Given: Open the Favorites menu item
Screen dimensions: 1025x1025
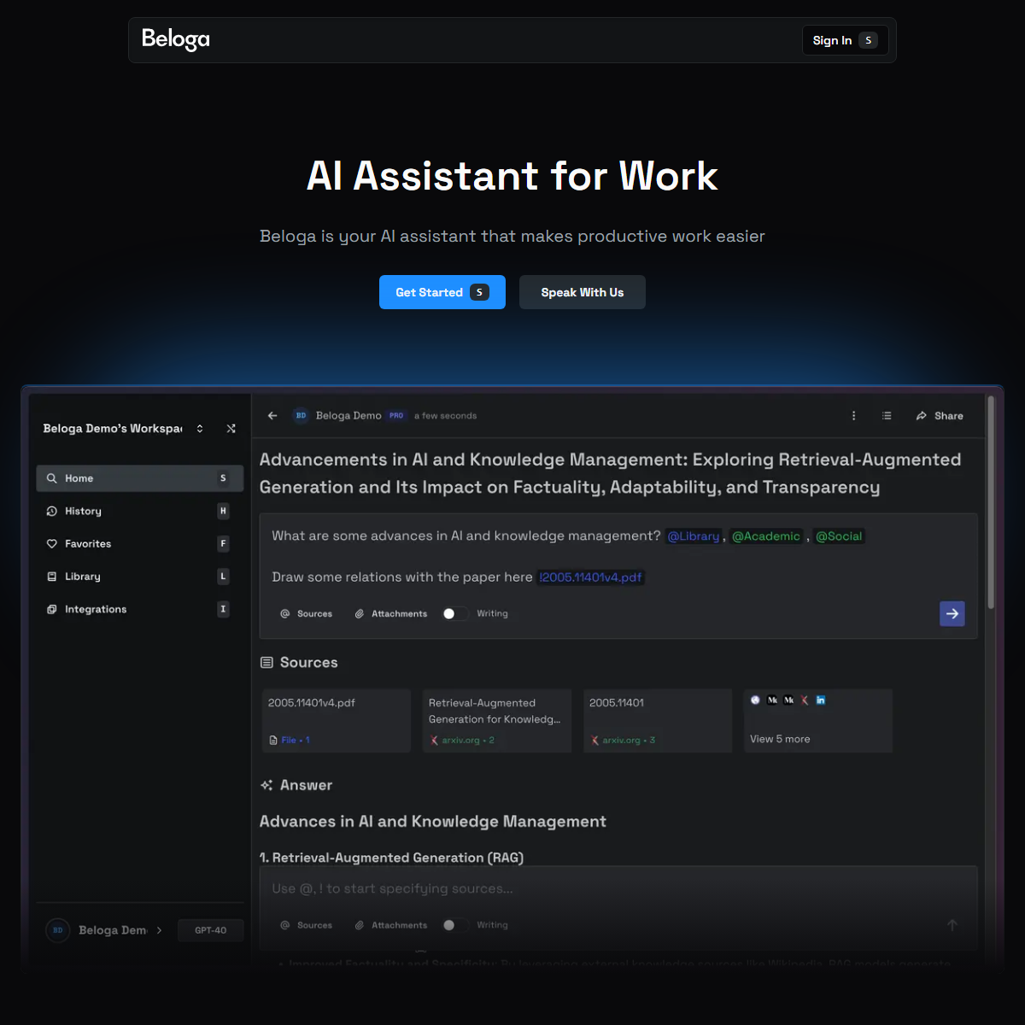Looking at the screenshot, I should (x=140, y=543).
